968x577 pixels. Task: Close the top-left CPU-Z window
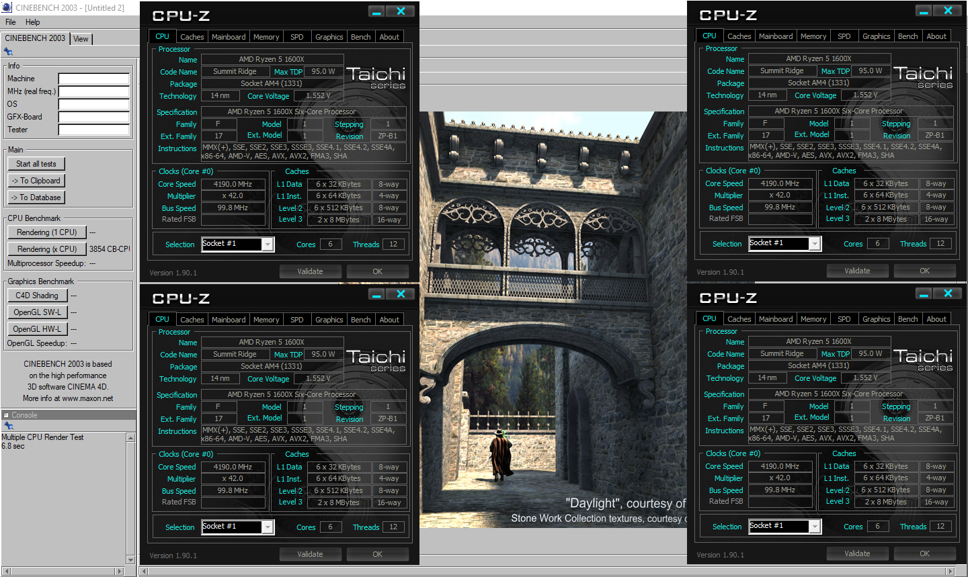click(x=401, y=11)
